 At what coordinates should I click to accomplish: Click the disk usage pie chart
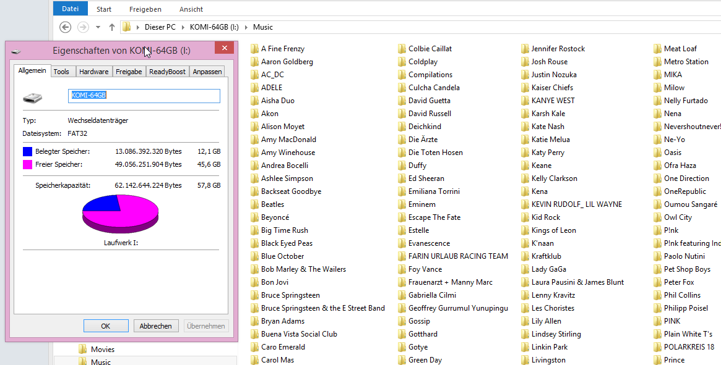[x=121, y=214]
